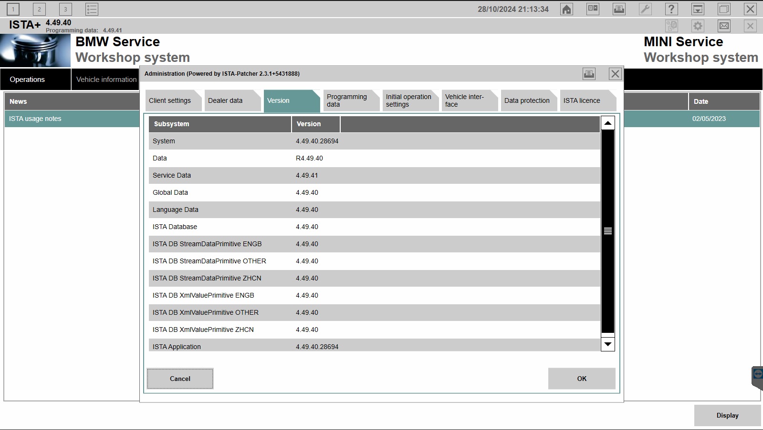
Task: Select the ISTA Database row
Action: click(x=374, y=227)
